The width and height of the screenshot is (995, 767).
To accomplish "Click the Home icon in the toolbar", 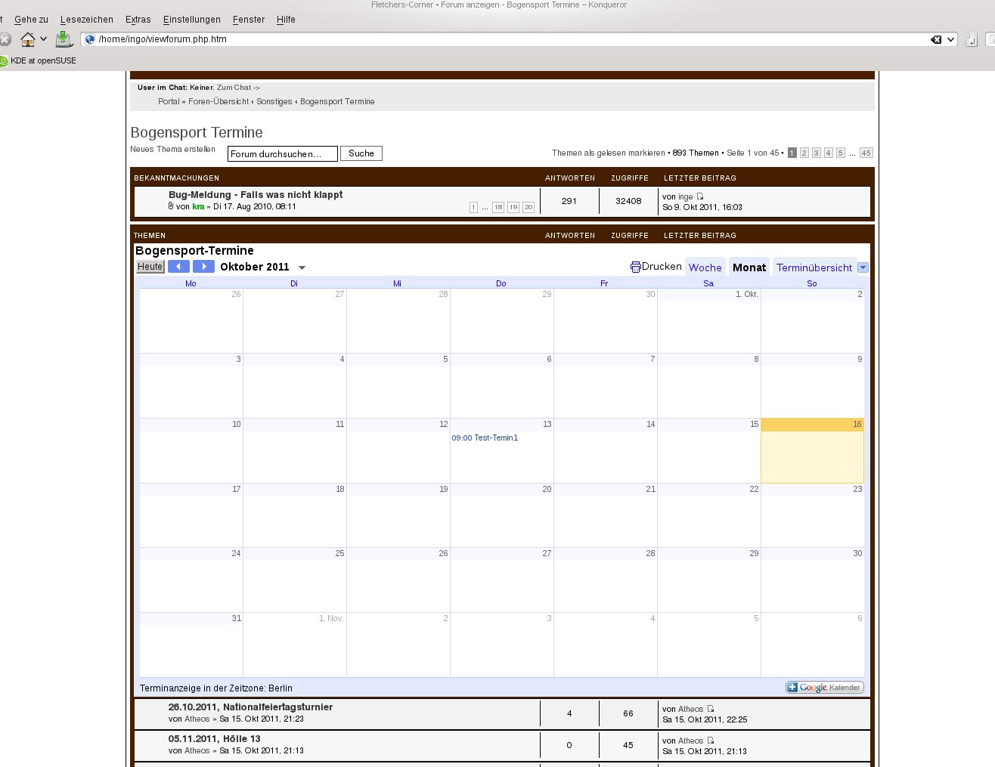I will click(x=28, y=39).
